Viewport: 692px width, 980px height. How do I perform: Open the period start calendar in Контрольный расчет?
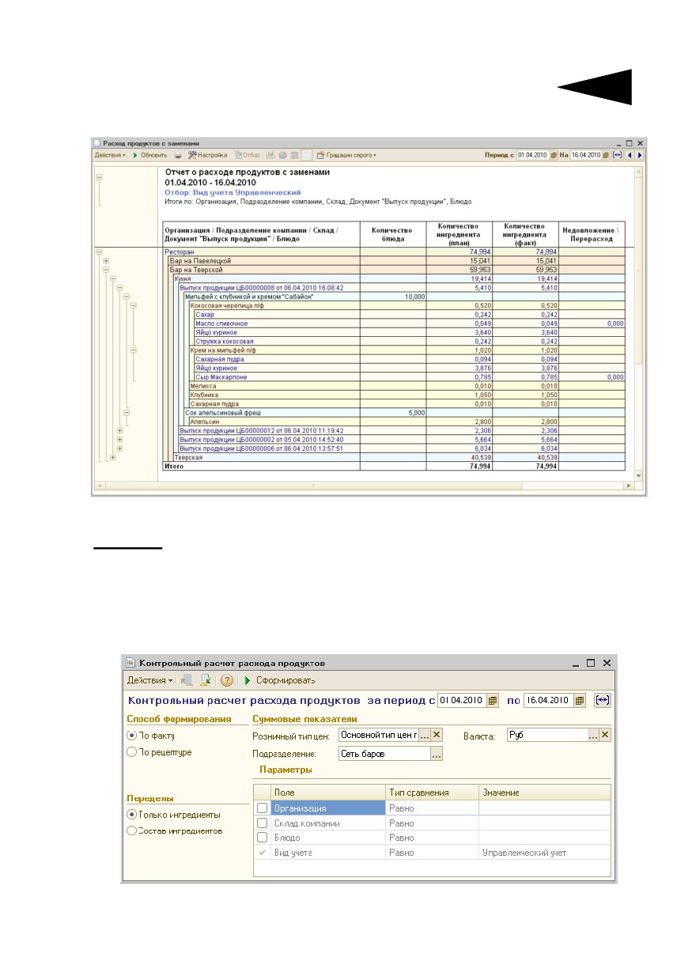493,701
